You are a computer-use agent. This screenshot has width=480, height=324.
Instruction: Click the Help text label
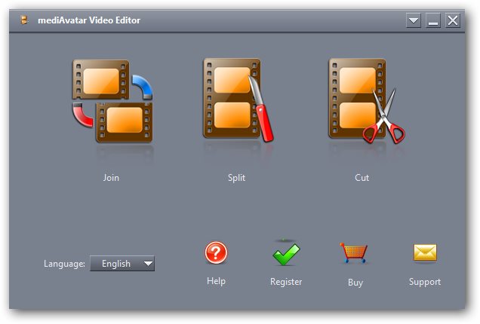click(x=216, y=281)
